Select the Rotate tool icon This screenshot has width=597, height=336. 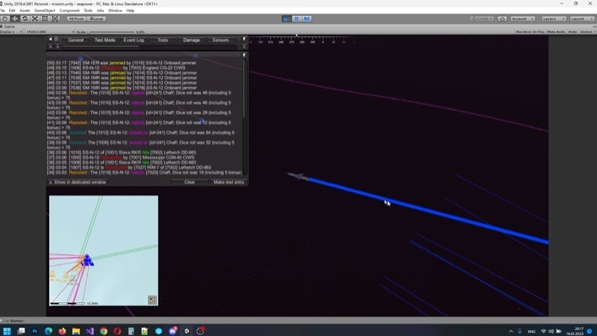click(x=24, y=19)
